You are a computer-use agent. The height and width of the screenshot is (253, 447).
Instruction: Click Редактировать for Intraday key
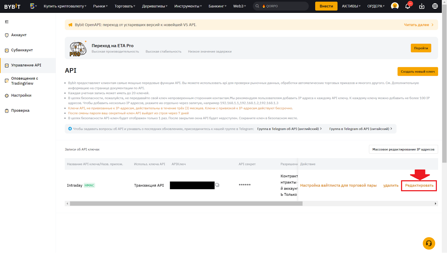[x=419, y=185]
